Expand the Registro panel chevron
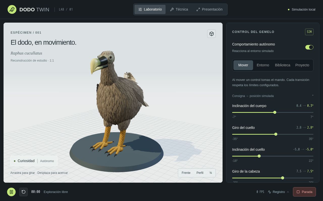 click(288, 192)
